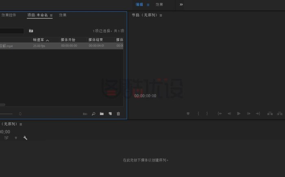
Task: Click the trash delete icon
Action: pyautogui.click(x=118, y=113)
